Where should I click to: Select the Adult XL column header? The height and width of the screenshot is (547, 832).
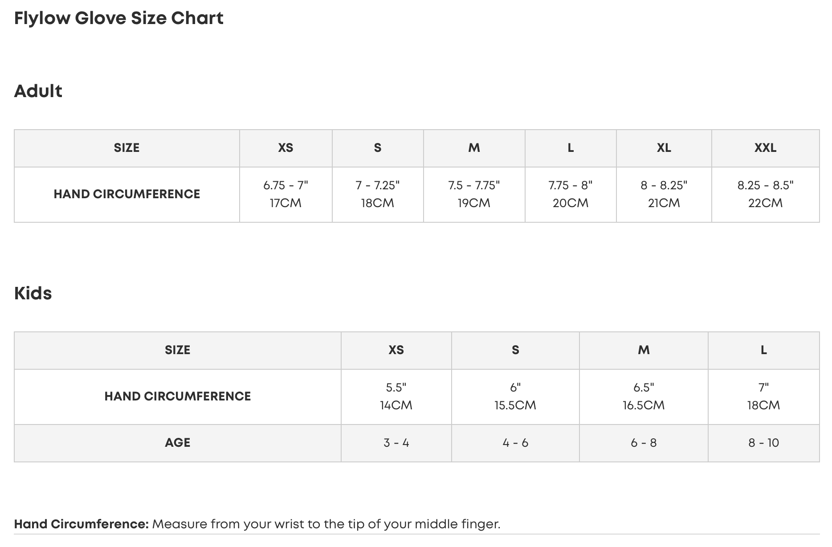tap(664, 148)
